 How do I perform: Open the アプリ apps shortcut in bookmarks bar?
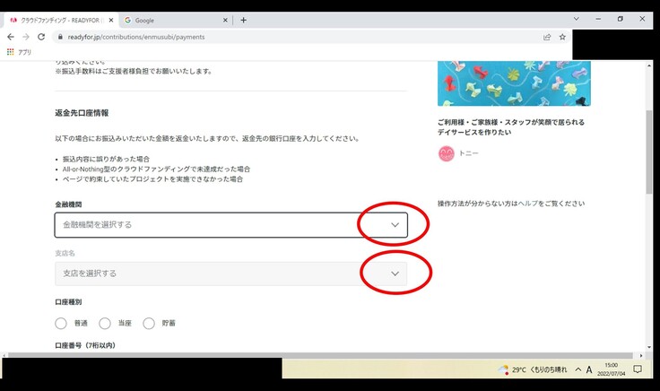click(x=19, y=52)
